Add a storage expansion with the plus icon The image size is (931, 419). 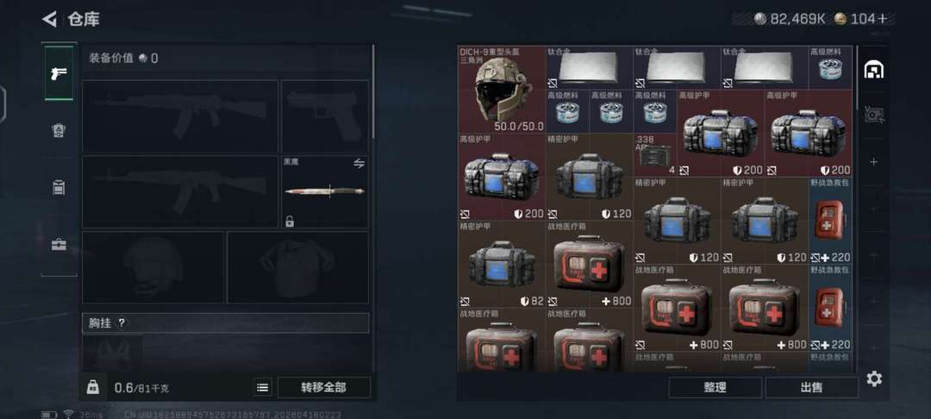[873, 161]
